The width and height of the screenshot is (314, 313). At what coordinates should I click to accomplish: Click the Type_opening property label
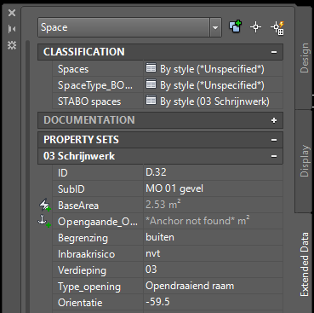click(x=89, y=287)
